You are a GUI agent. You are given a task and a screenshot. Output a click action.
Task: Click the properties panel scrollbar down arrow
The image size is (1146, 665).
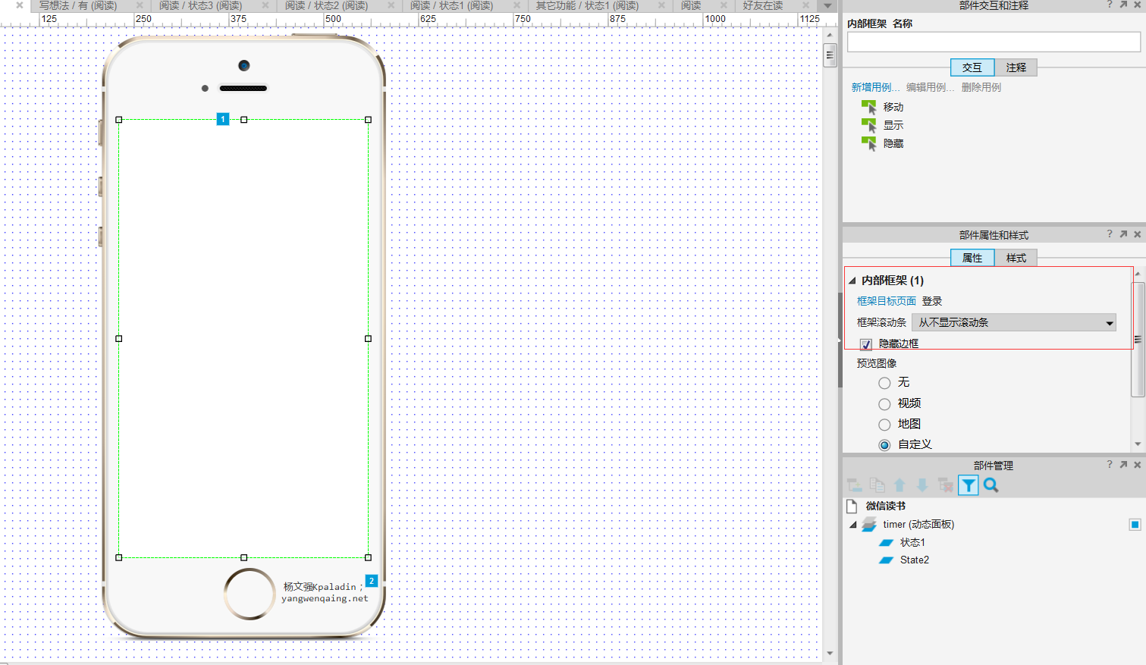click(1138, 444)
